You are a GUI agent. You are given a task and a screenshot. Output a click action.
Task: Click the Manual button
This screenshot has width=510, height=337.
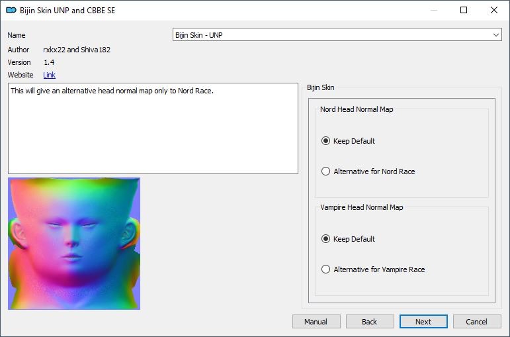click(316, 322)
